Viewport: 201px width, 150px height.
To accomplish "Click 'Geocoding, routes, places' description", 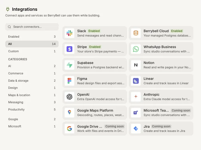I will pos(100,115).
